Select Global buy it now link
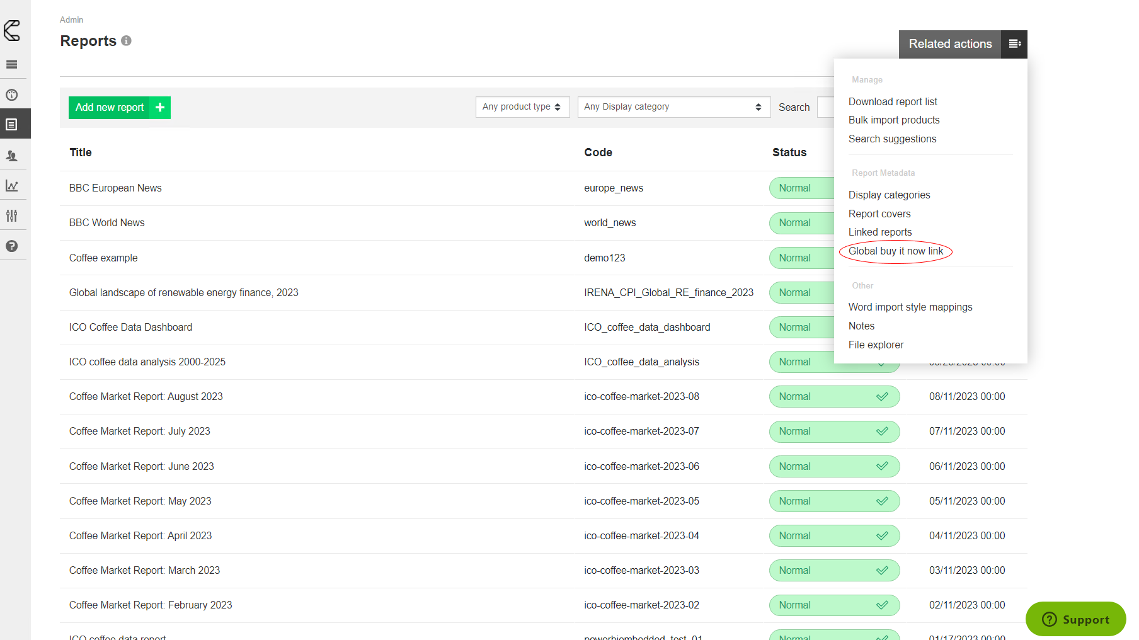This screenshot has height=640, width=1139. click(895, 251)
